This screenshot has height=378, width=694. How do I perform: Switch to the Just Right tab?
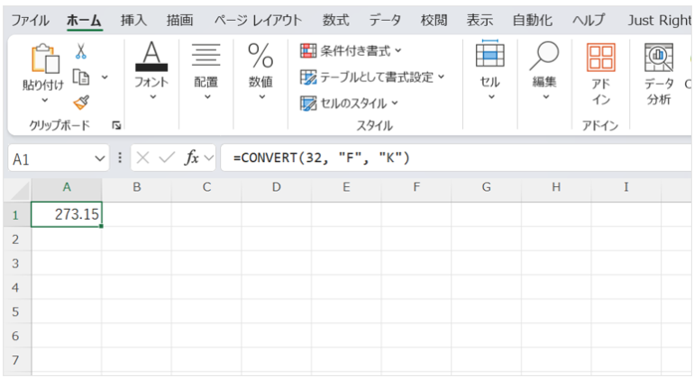pyautogui.click(x=660, y=21)
